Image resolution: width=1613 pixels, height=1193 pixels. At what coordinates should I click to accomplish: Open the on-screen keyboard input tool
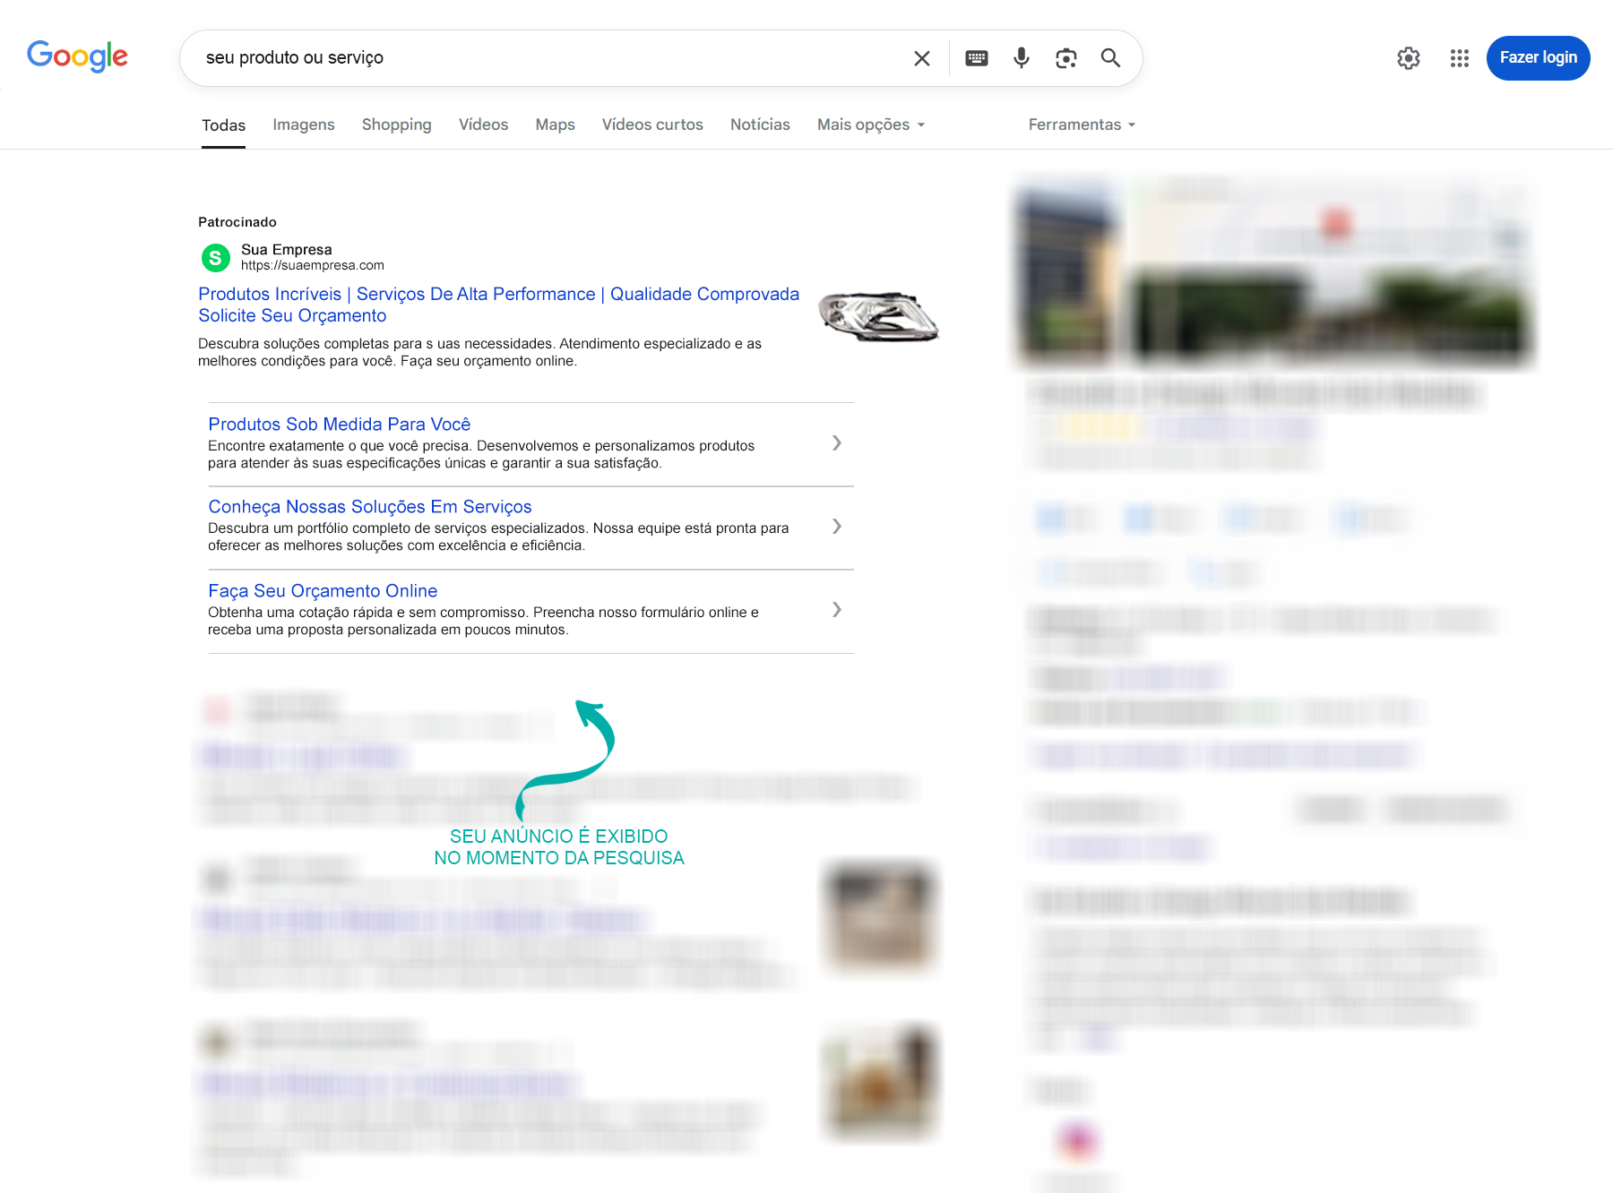pos(976,58)
